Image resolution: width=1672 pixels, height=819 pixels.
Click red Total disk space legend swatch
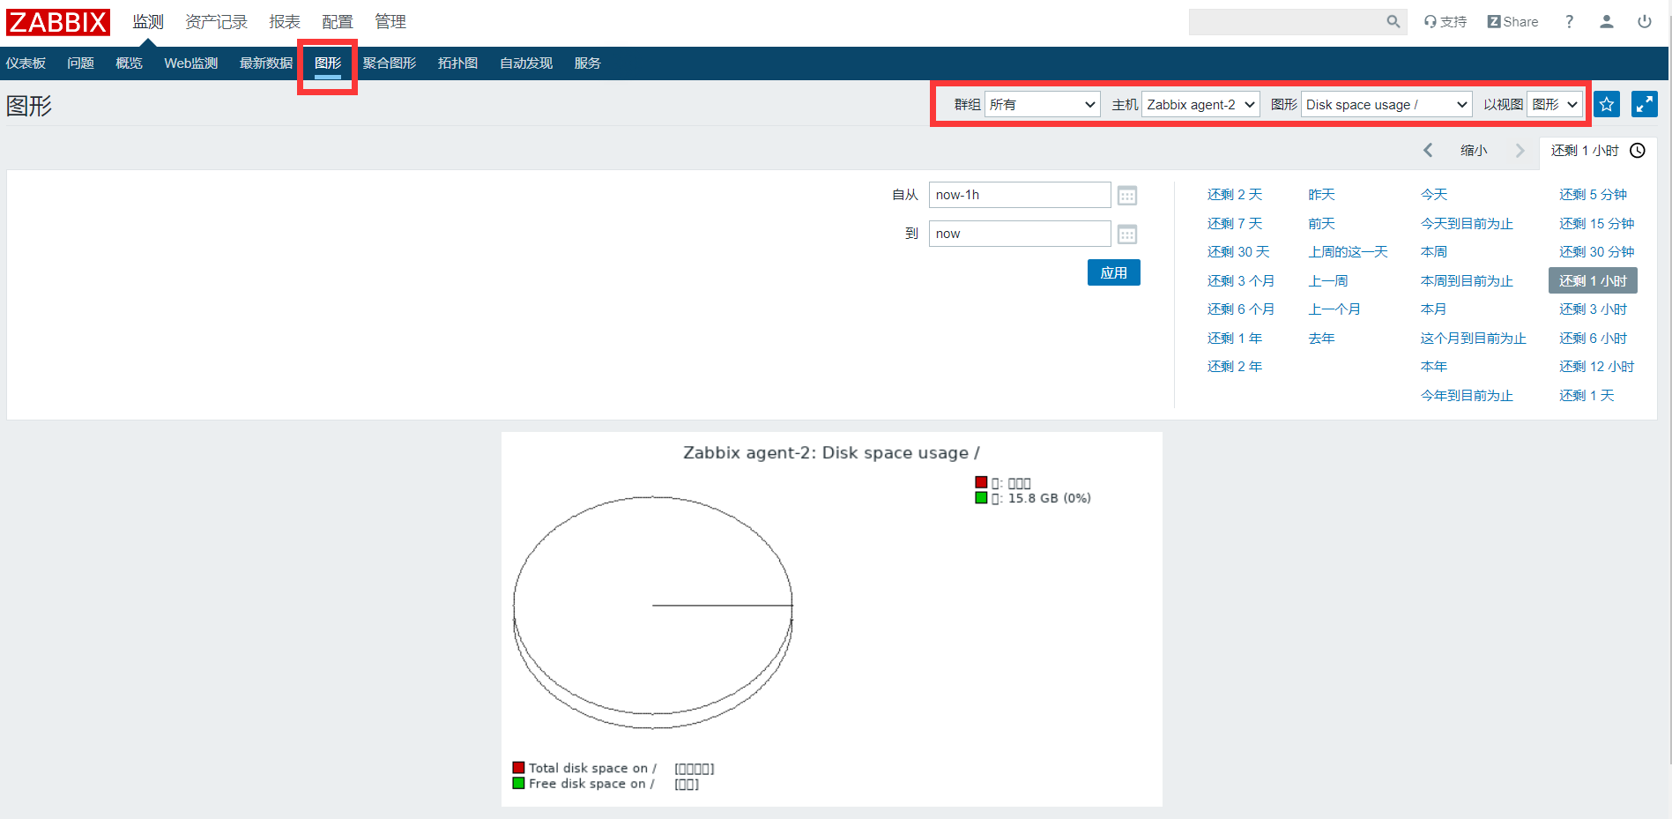tap(518, 768)
